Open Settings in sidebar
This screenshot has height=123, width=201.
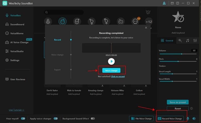click(x=12, y=60)
